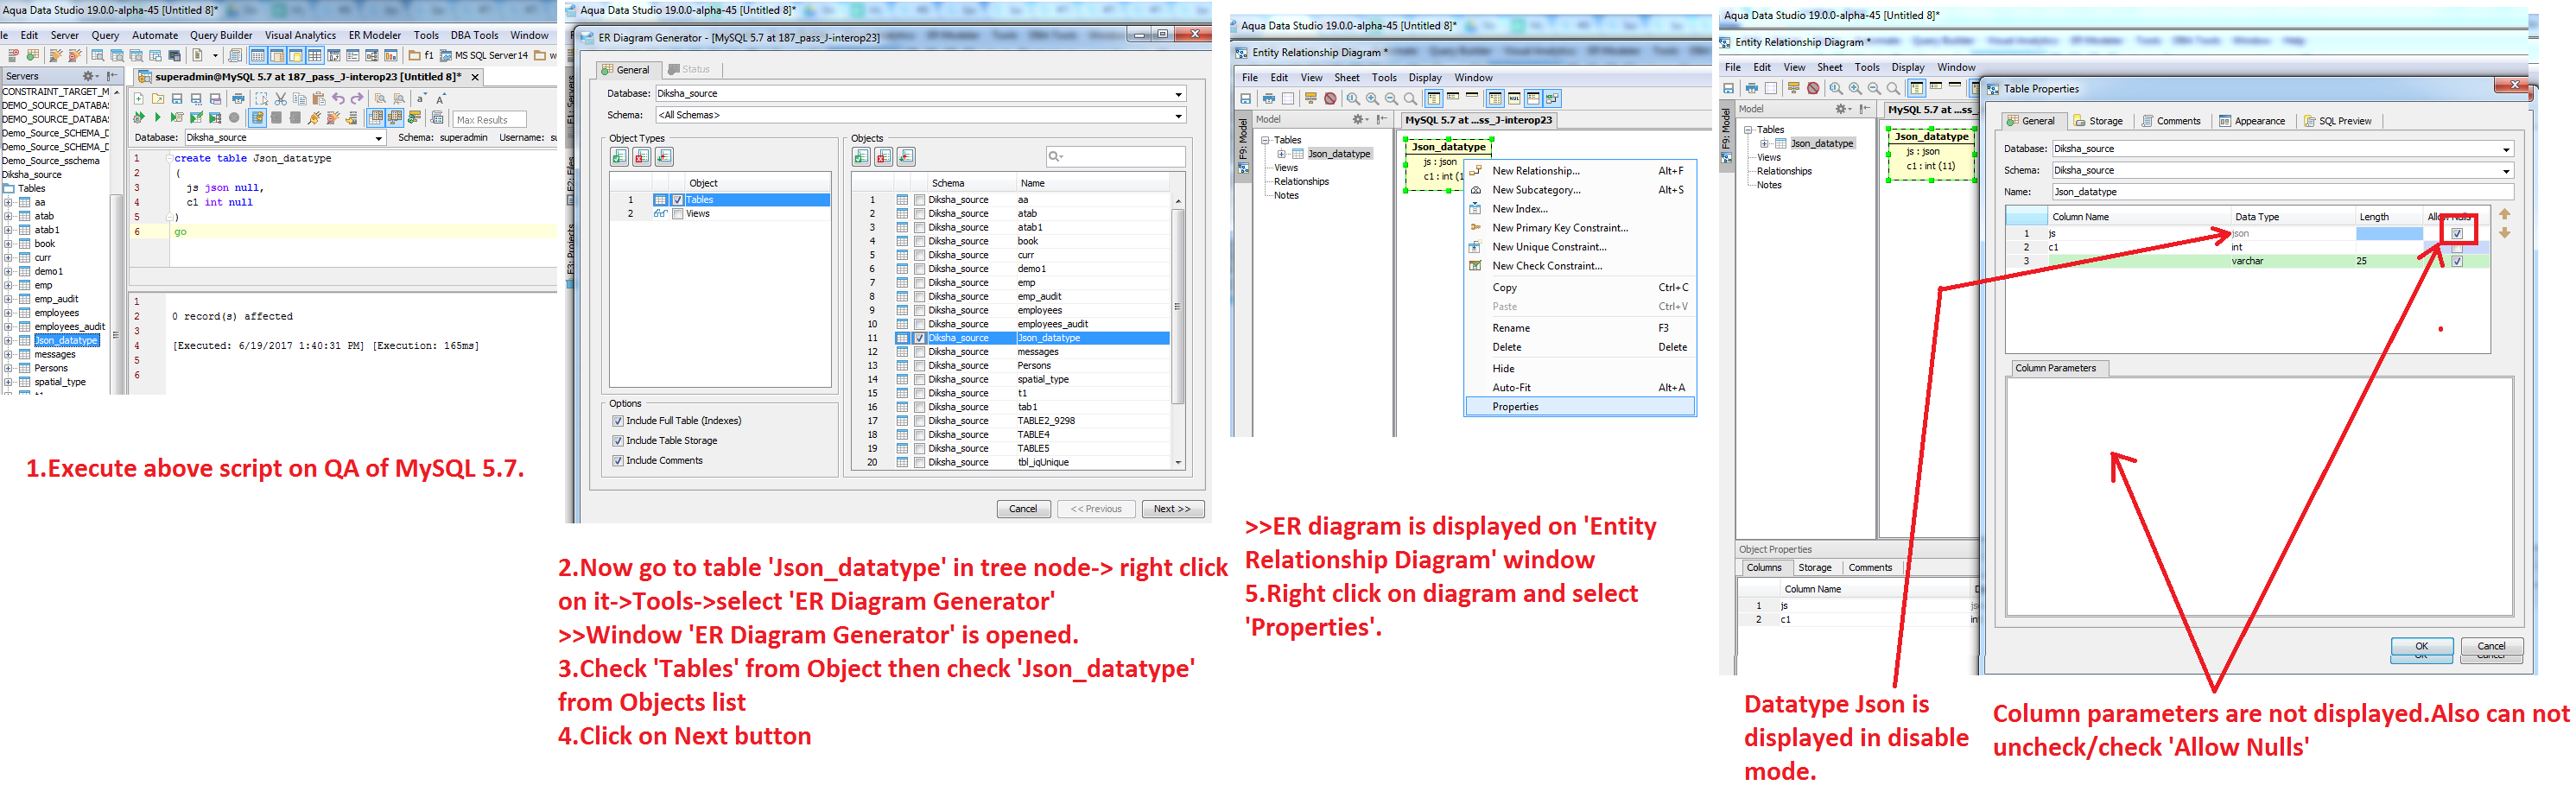
Task: Open Schema dropdown in ER Diagram Generator
Action: [x=1179, y=116]
